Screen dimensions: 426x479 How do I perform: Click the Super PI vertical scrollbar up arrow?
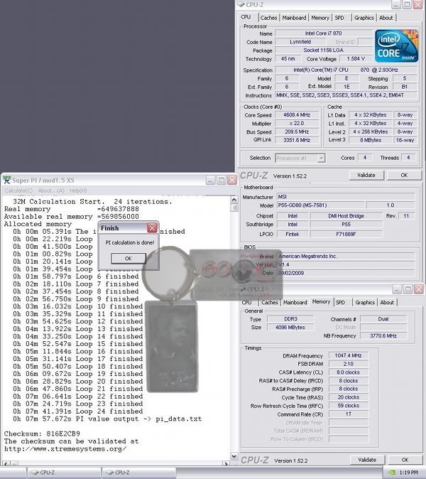(234, 200)
